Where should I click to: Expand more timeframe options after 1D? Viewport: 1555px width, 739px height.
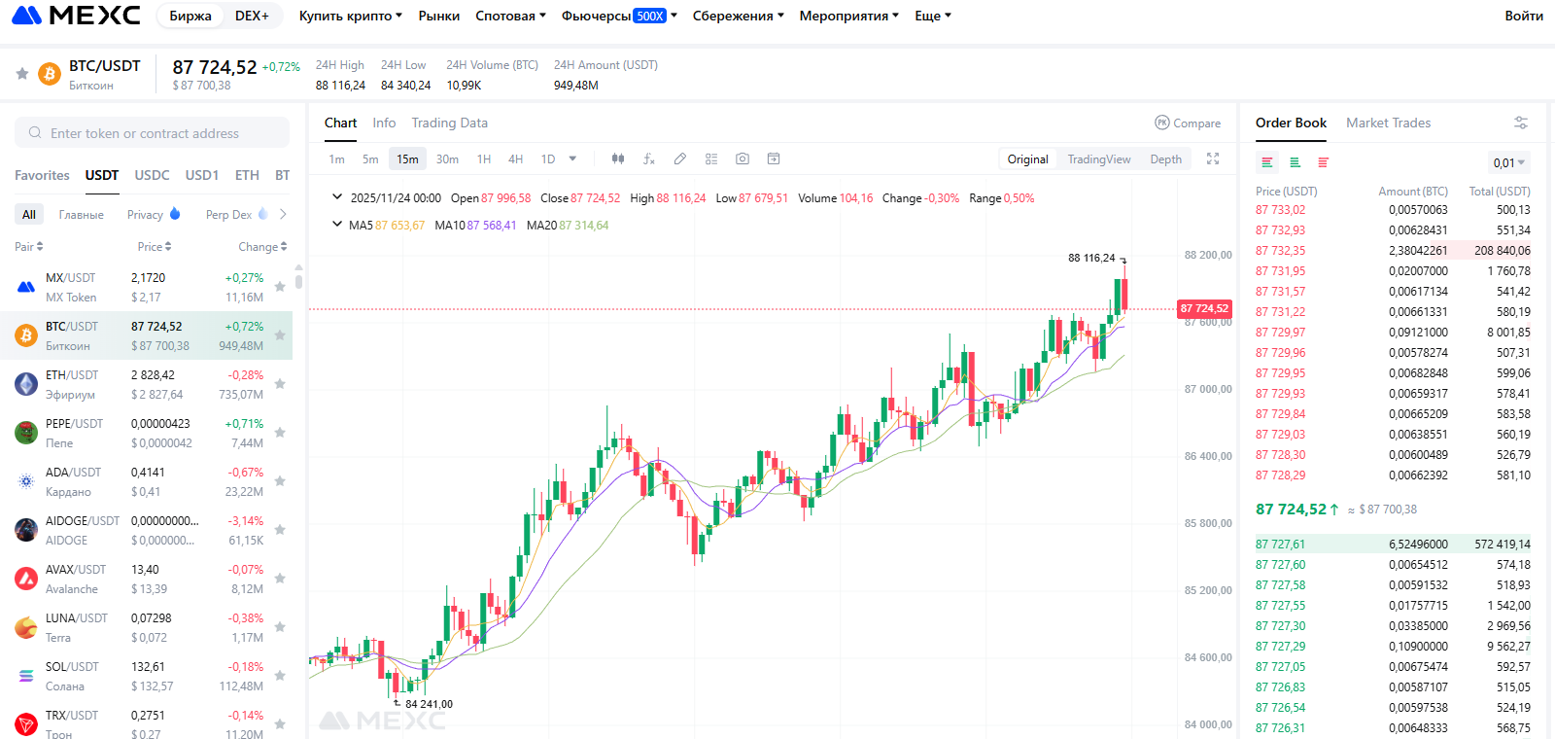[573, 159]
